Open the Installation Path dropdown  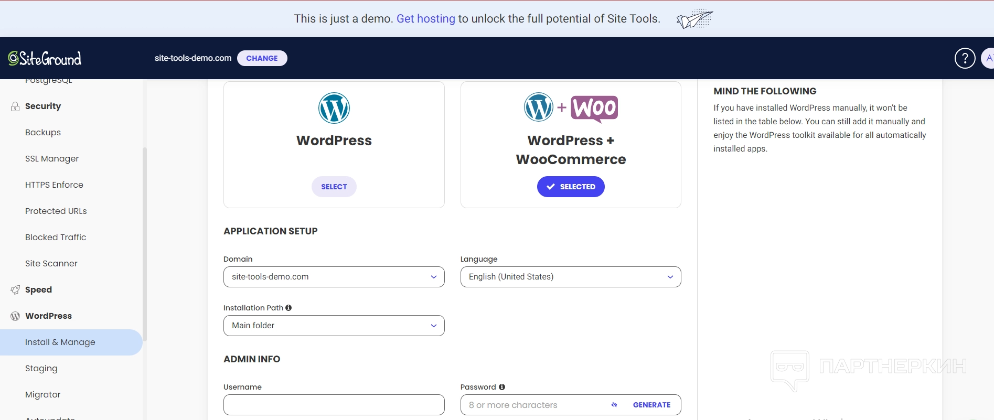tap(334, 326)
